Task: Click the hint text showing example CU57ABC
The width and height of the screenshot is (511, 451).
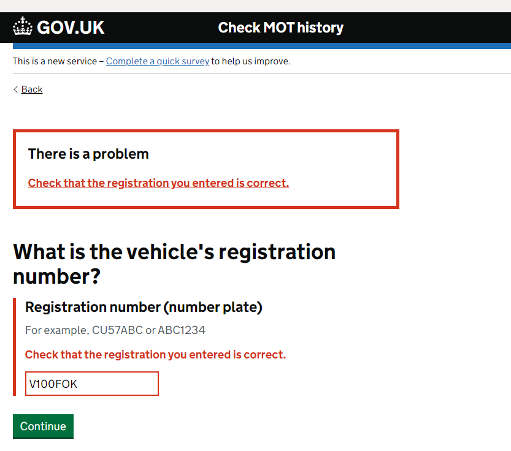Action: click(115, 330)
